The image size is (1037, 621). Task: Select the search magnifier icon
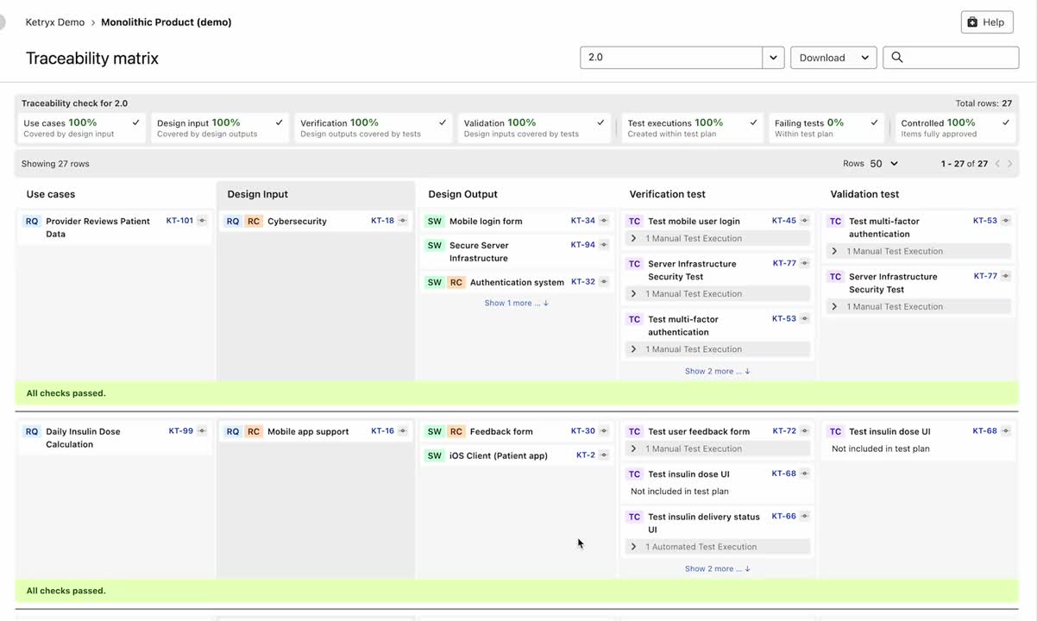(x=897, y=57)
